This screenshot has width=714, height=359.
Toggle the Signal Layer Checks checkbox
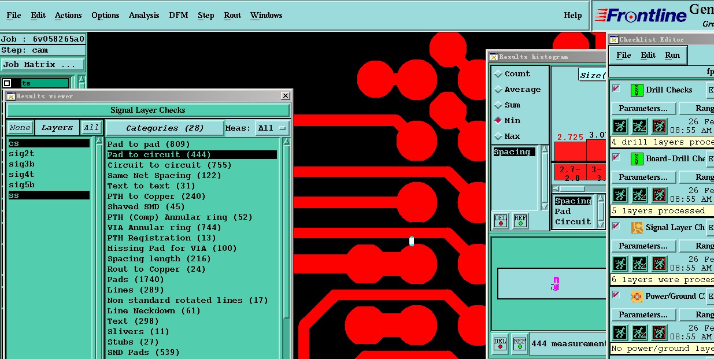pos(616,226)
